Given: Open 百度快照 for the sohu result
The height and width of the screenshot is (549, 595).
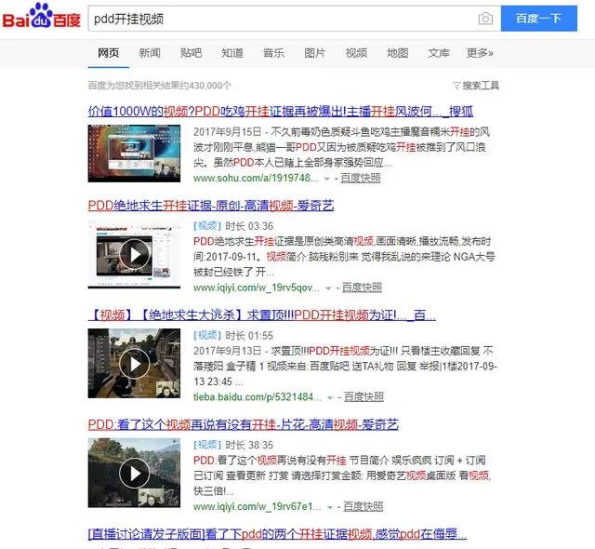Looking at the screenshot, I should click(360, 178).
